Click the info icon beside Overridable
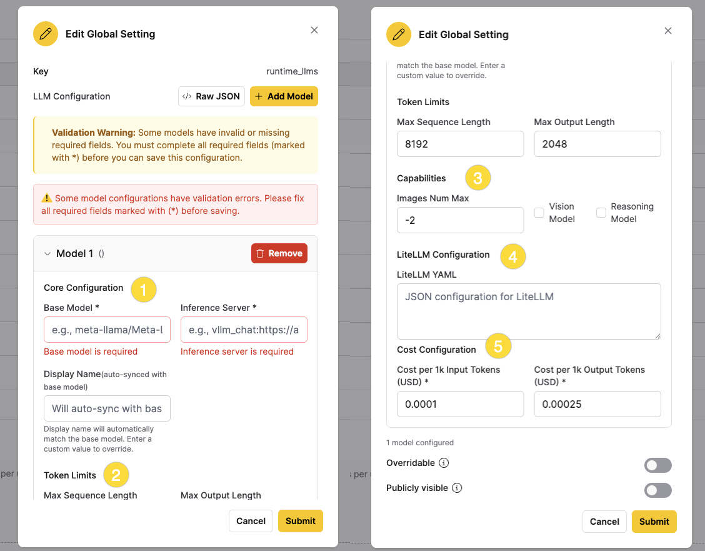This screenshot has height=551, width=705. click(444, 463)
